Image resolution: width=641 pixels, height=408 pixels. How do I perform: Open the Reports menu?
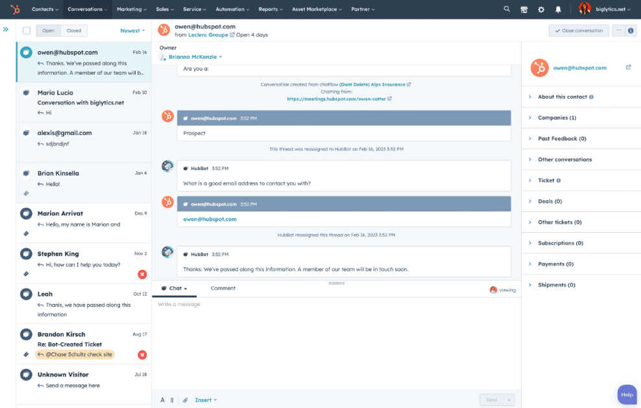[271, 9]
